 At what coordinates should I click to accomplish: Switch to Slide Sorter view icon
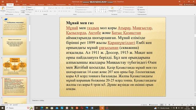tap(166, 105)
